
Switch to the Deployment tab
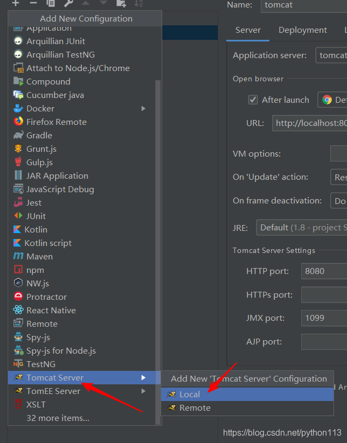click(x=303, y=30)
